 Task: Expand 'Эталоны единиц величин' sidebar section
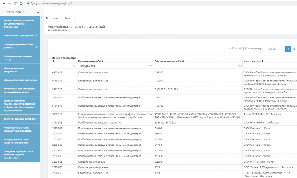36,118
